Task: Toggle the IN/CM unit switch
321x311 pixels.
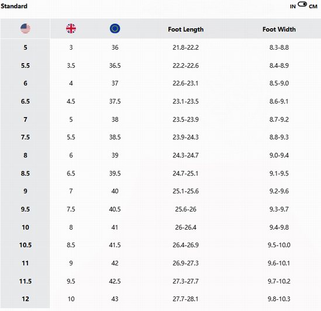Action: tap(302, 4)
